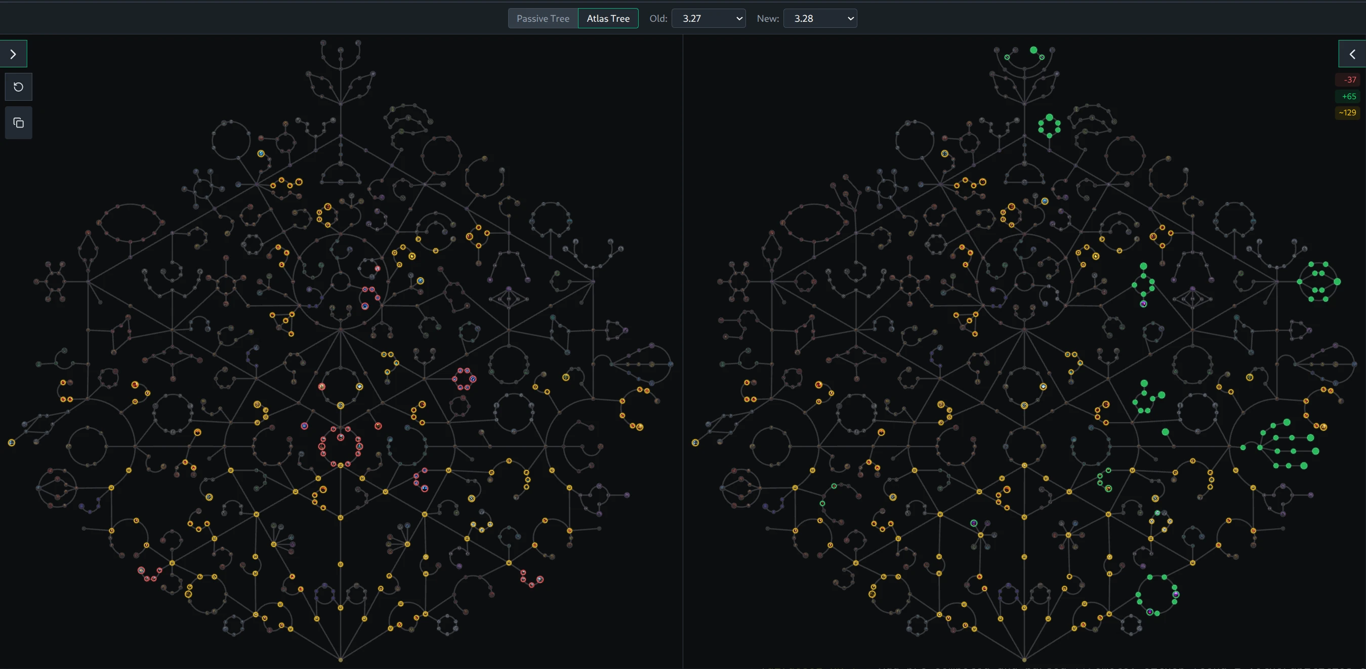The width and height of the screenshot is (1366, 669).
Task: Click the copy-to-clipboard icon in the left sidebar
Action: pyautogui.click(x=19, y=122)
